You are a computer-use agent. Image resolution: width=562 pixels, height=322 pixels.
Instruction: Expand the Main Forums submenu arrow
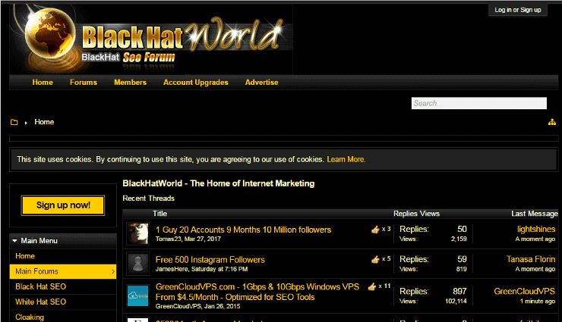tap(113, 271)
